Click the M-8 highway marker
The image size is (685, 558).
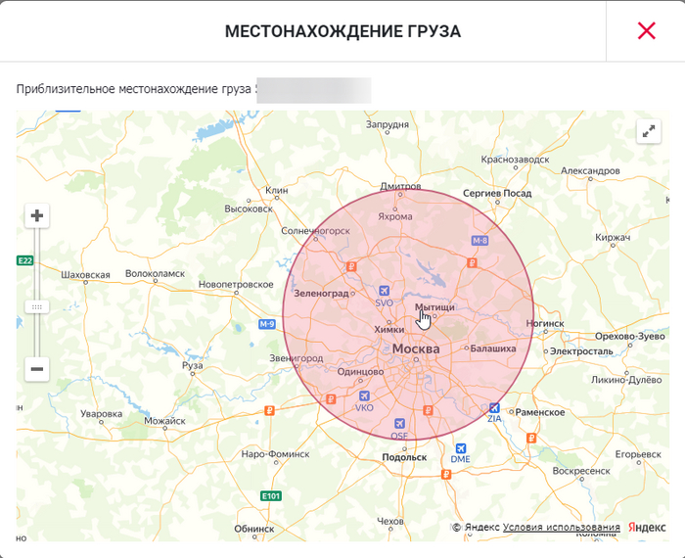[479, 240]
